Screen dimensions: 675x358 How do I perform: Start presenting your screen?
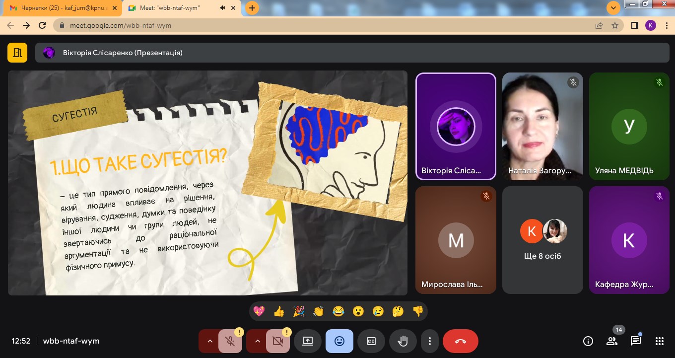coord(308,341)
